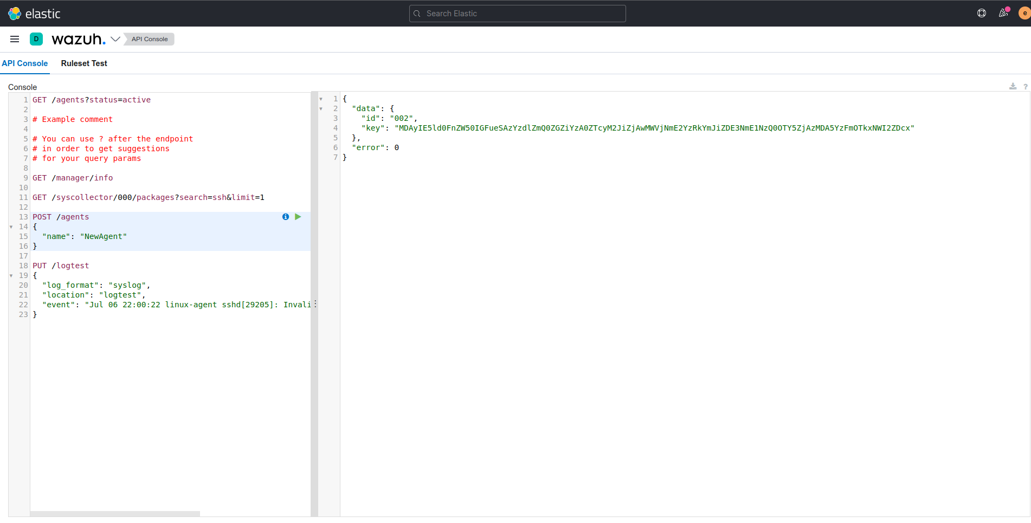The height and width of the screenshot is (523, 1031).
Task: Open the Wazuh deployment dropdown chevron
Action: (x=115, y=39)
